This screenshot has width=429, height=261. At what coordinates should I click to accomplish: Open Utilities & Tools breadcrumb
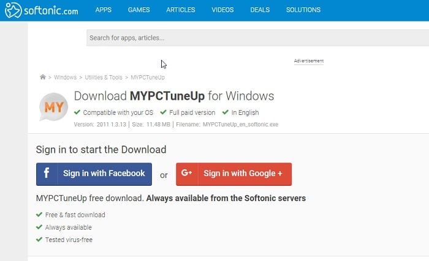click(x=104, y=77)
